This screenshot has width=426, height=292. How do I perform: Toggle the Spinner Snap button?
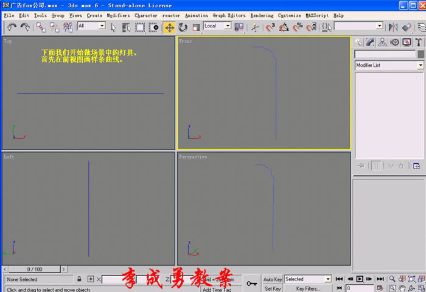311,27
